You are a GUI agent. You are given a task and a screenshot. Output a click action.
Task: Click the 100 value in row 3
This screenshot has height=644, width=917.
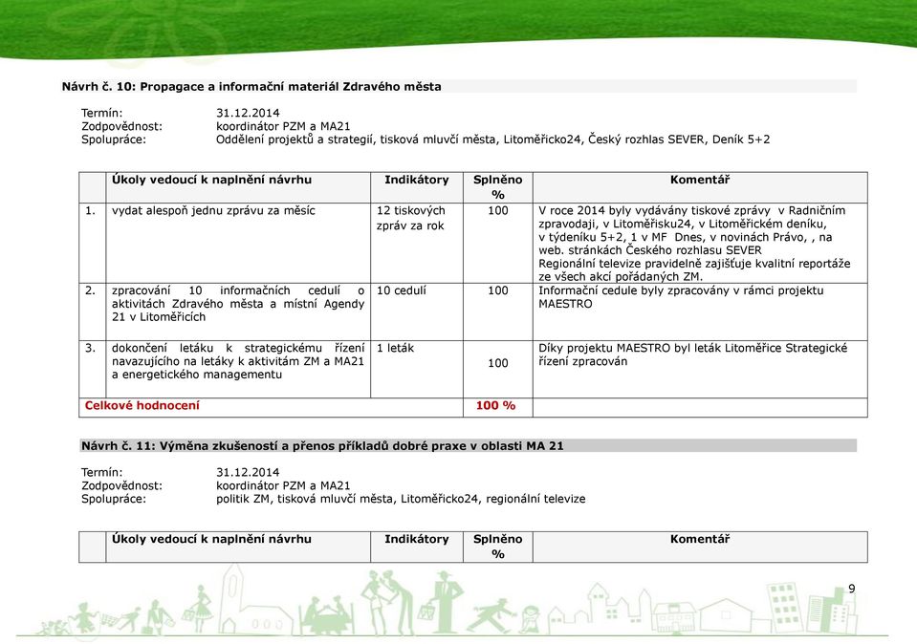point(497,363)
